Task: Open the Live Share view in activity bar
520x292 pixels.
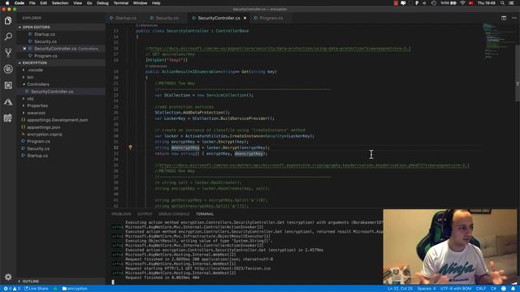Action: [8, 118]
